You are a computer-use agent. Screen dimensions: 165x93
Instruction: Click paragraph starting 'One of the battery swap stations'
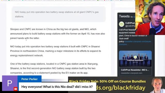pos(54,68)
